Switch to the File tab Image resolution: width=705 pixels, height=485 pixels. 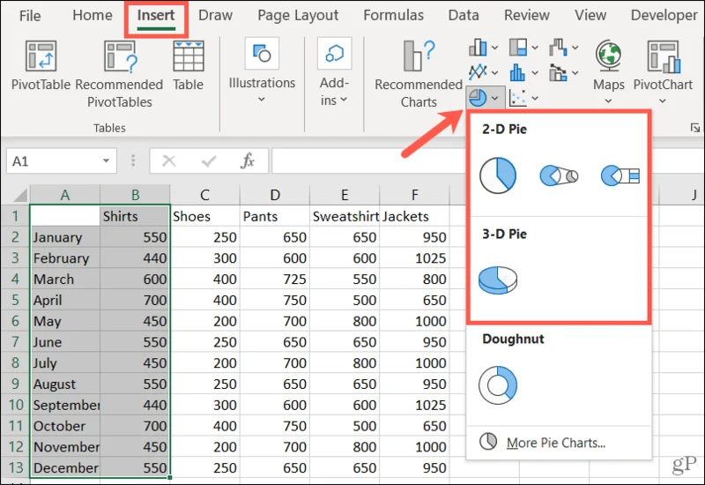click(x=30, y=16)
